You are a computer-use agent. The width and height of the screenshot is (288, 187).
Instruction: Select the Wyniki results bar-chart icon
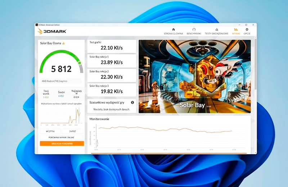pyautogui.click(x=236, y=29)
